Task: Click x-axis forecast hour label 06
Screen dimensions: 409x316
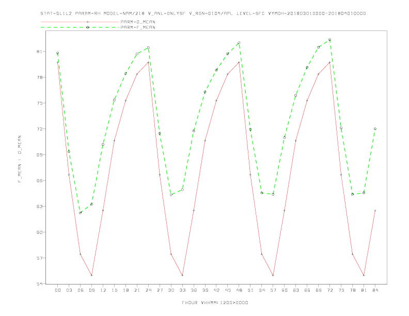Action: [81, 290]
